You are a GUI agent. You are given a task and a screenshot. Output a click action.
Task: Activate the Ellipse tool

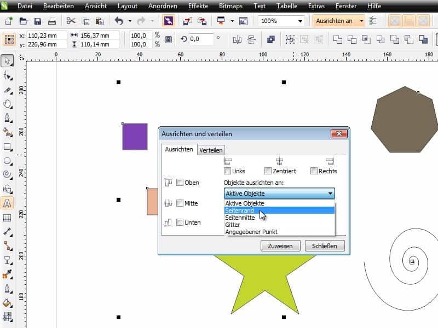point(7,161)
